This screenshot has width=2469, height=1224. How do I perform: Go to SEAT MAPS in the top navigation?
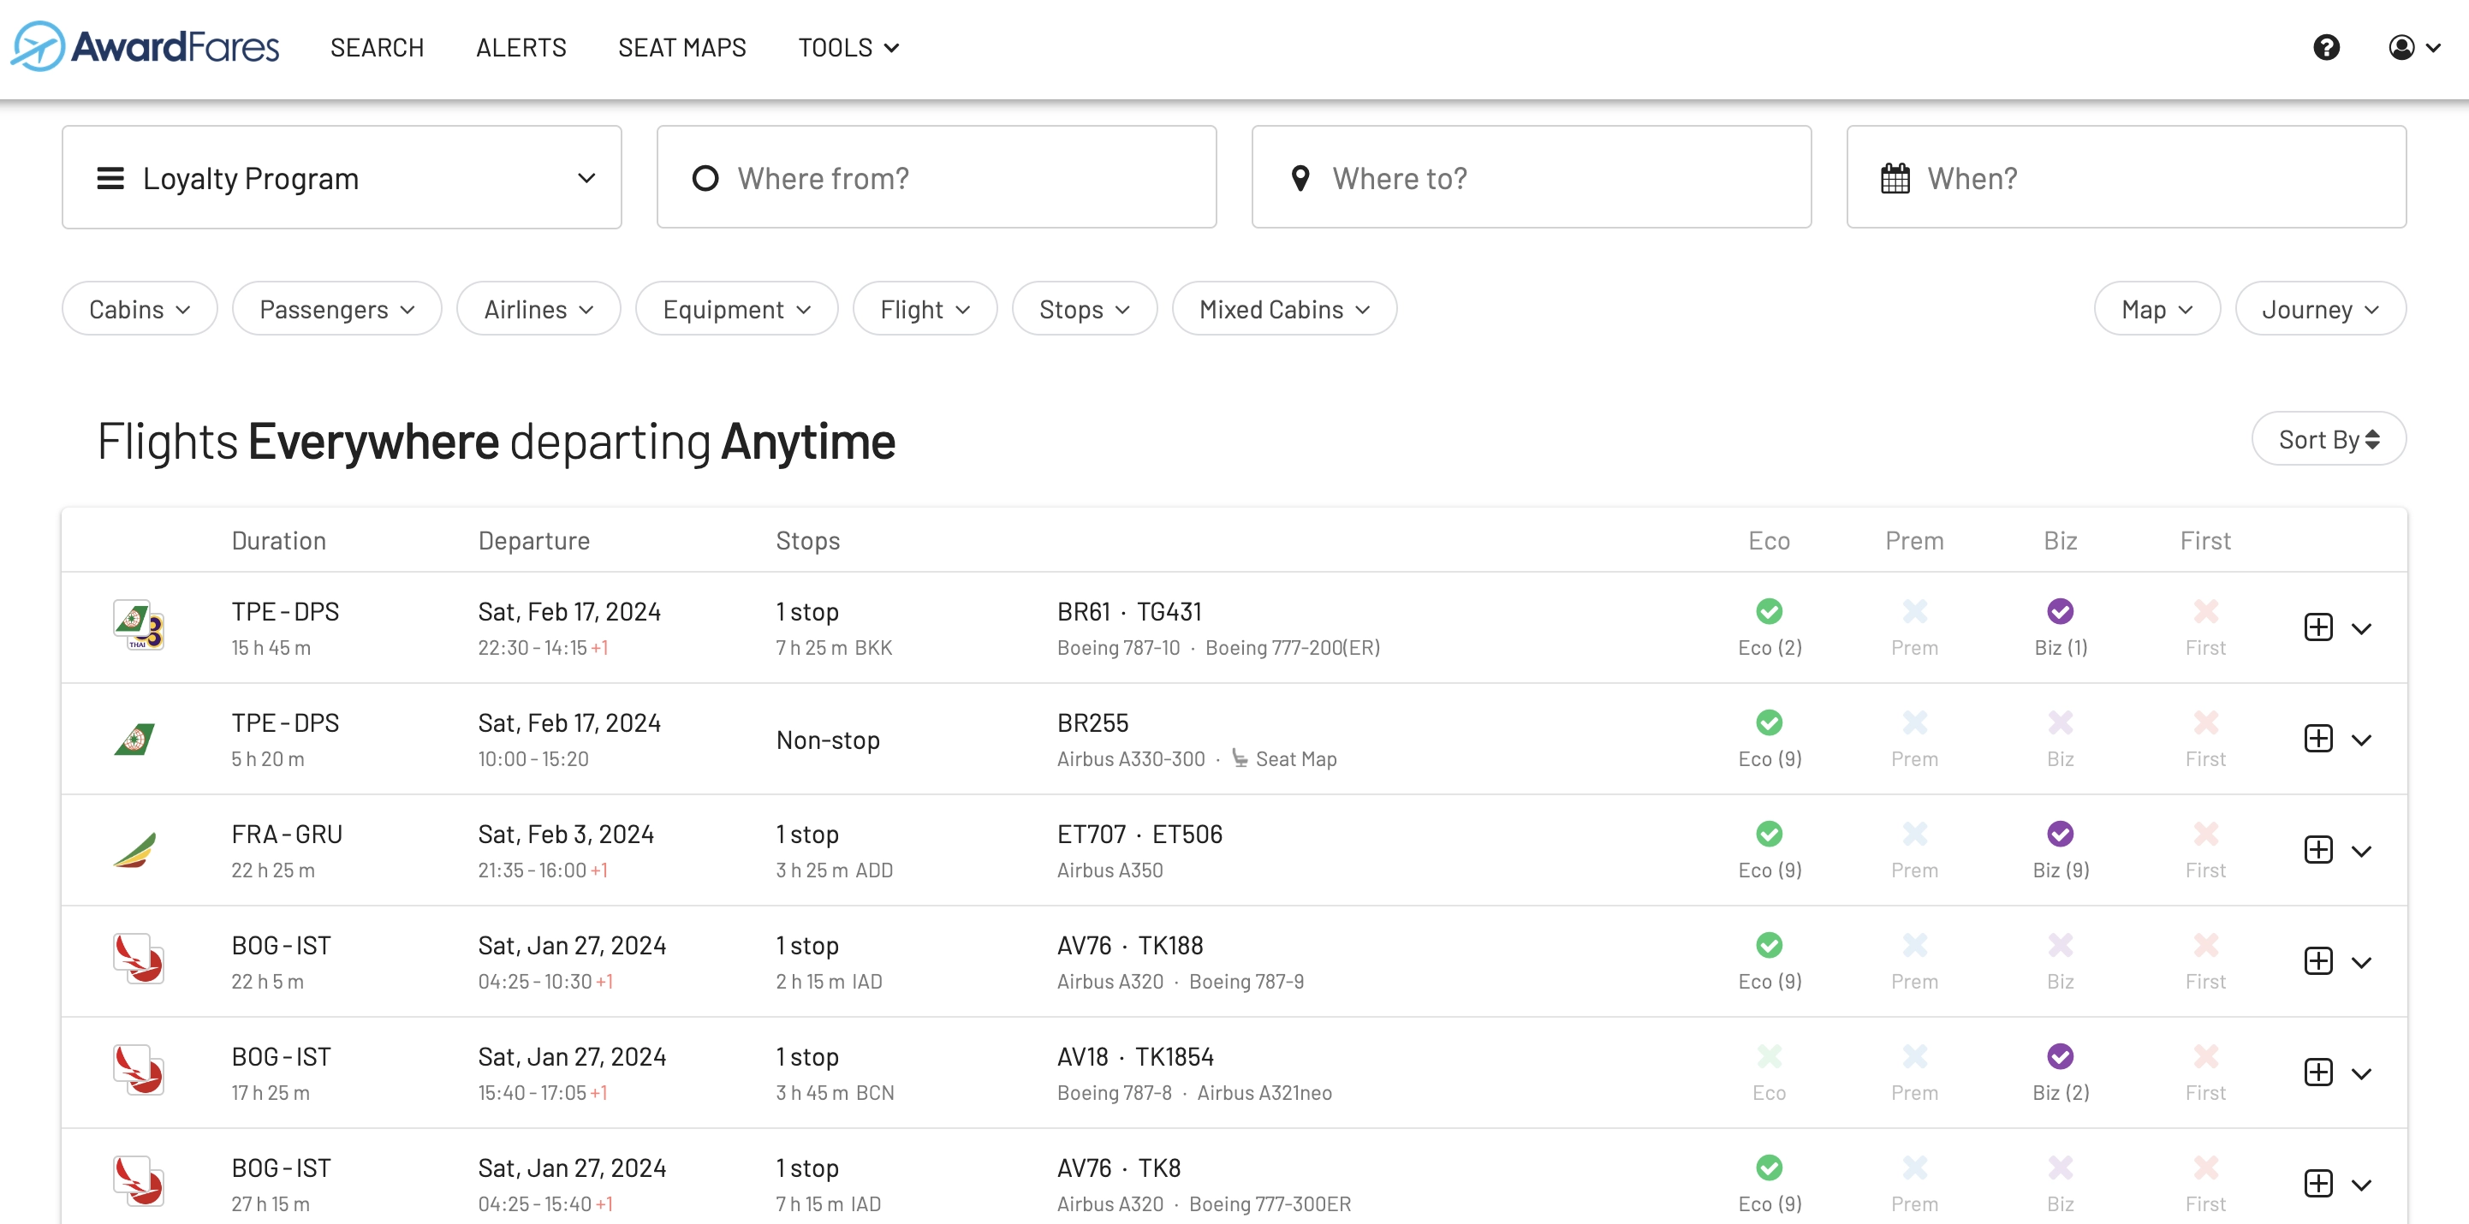(x=681, y=47)
